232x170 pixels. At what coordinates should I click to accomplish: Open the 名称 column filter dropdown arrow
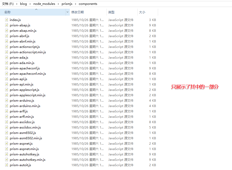(x=67, y=12)
